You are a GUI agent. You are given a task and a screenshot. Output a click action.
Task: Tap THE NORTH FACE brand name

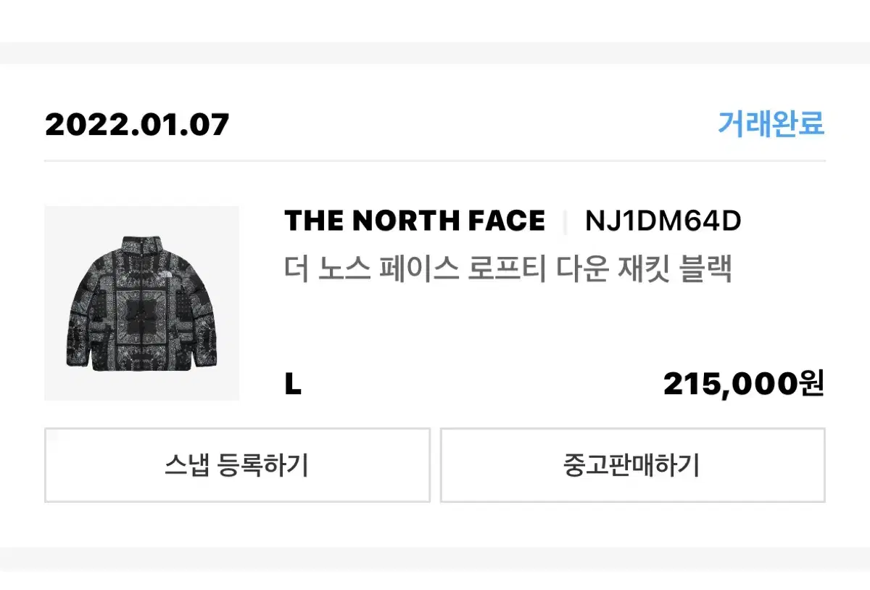pos(415,221)
